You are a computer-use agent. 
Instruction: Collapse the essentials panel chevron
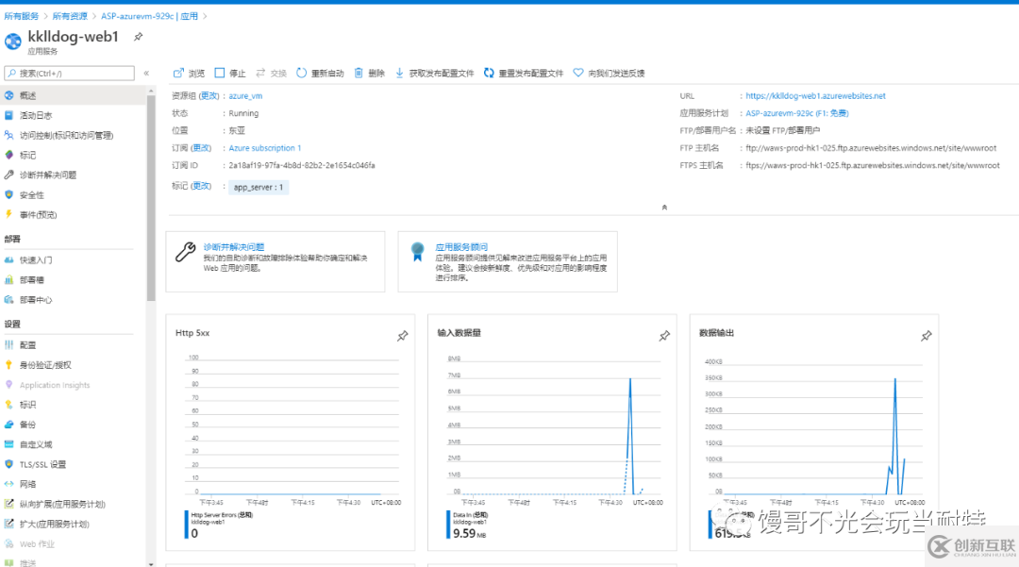tap(664, 206)
